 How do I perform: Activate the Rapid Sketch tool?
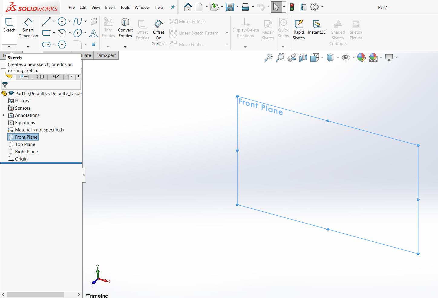tap(299, 30)
